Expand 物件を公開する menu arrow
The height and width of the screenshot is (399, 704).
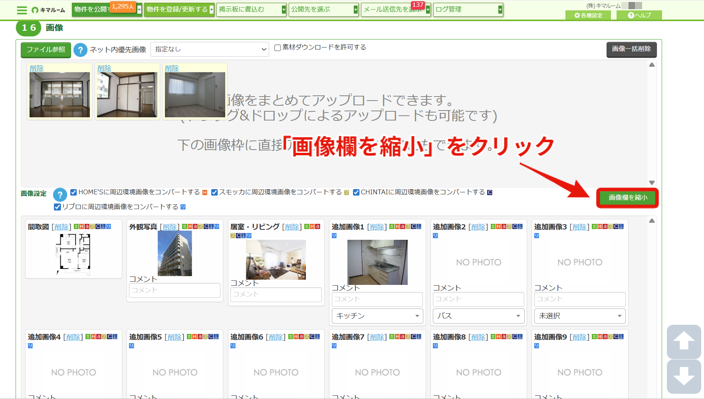(139, 10)
